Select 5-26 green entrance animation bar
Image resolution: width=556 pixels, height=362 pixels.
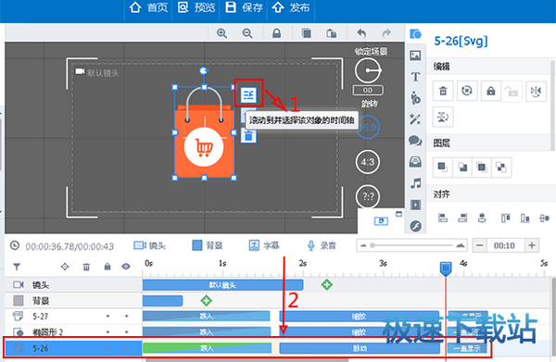tap(207, 348)
